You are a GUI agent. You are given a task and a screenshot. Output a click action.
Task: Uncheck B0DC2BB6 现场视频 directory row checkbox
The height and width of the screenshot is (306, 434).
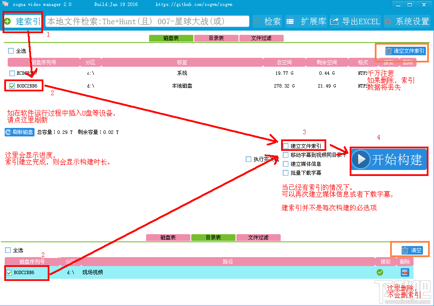point(9,272)
